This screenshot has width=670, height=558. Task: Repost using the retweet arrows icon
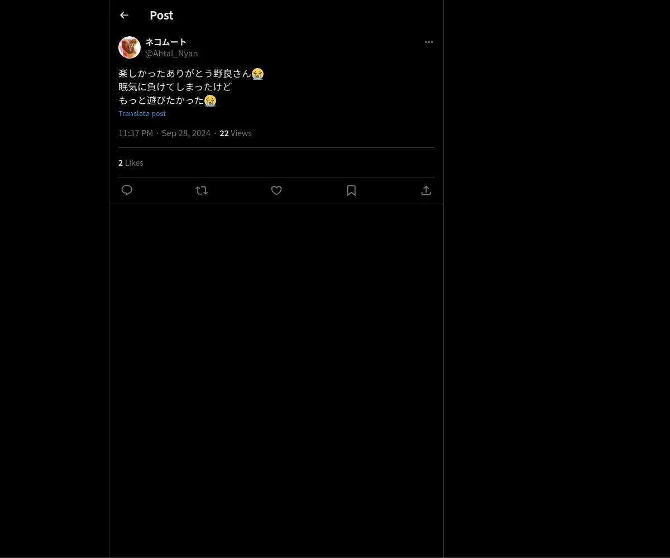[x=202, y=190]
